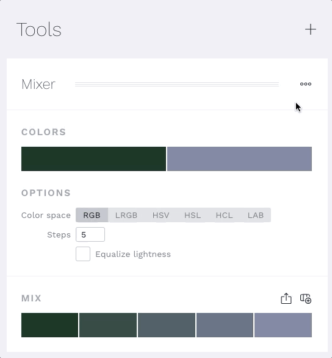Add a new tool with plus icon
The width and height of the screenshot is (332, 358).
[311, 29]
